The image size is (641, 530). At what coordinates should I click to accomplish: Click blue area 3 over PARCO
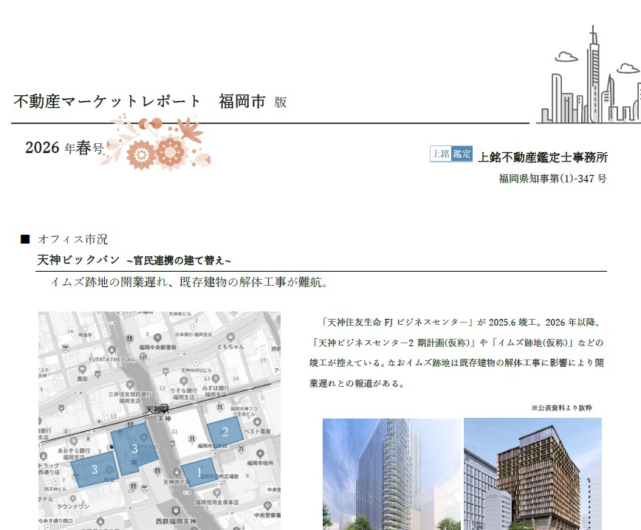tap(134, 448)
